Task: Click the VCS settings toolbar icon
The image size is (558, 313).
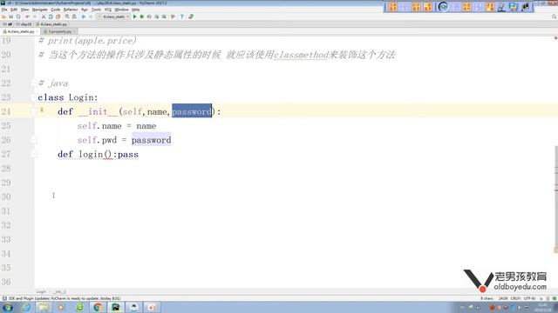Action: [174, 17]
